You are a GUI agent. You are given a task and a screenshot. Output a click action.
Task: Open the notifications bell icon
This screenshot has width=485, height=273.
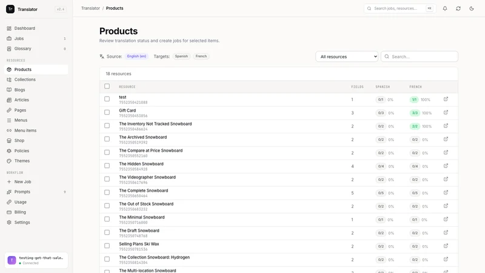[x=445, y=8]
